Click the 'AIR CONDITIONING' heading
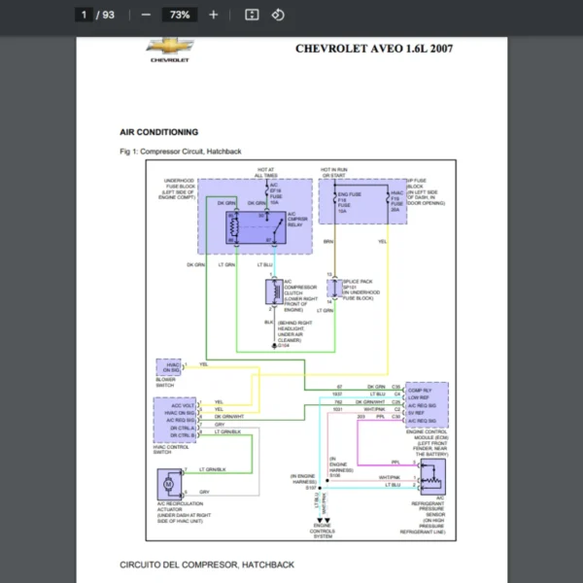The width and height of the screenshot is (583, 583). (x=158, y=132)
